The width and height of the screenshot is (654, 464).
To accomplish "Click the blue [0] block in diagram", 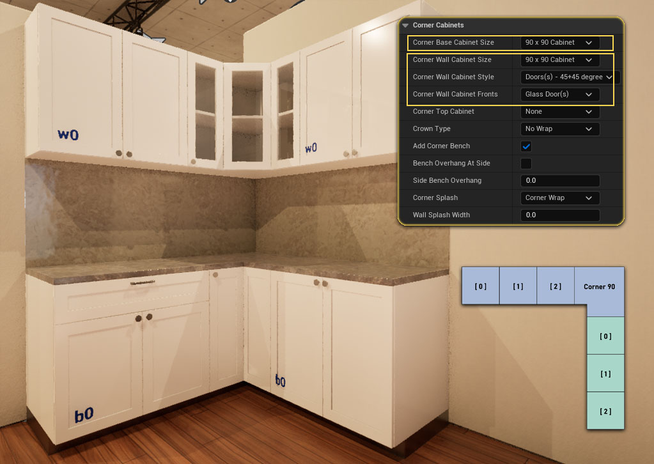I will (x=480, y=286).
